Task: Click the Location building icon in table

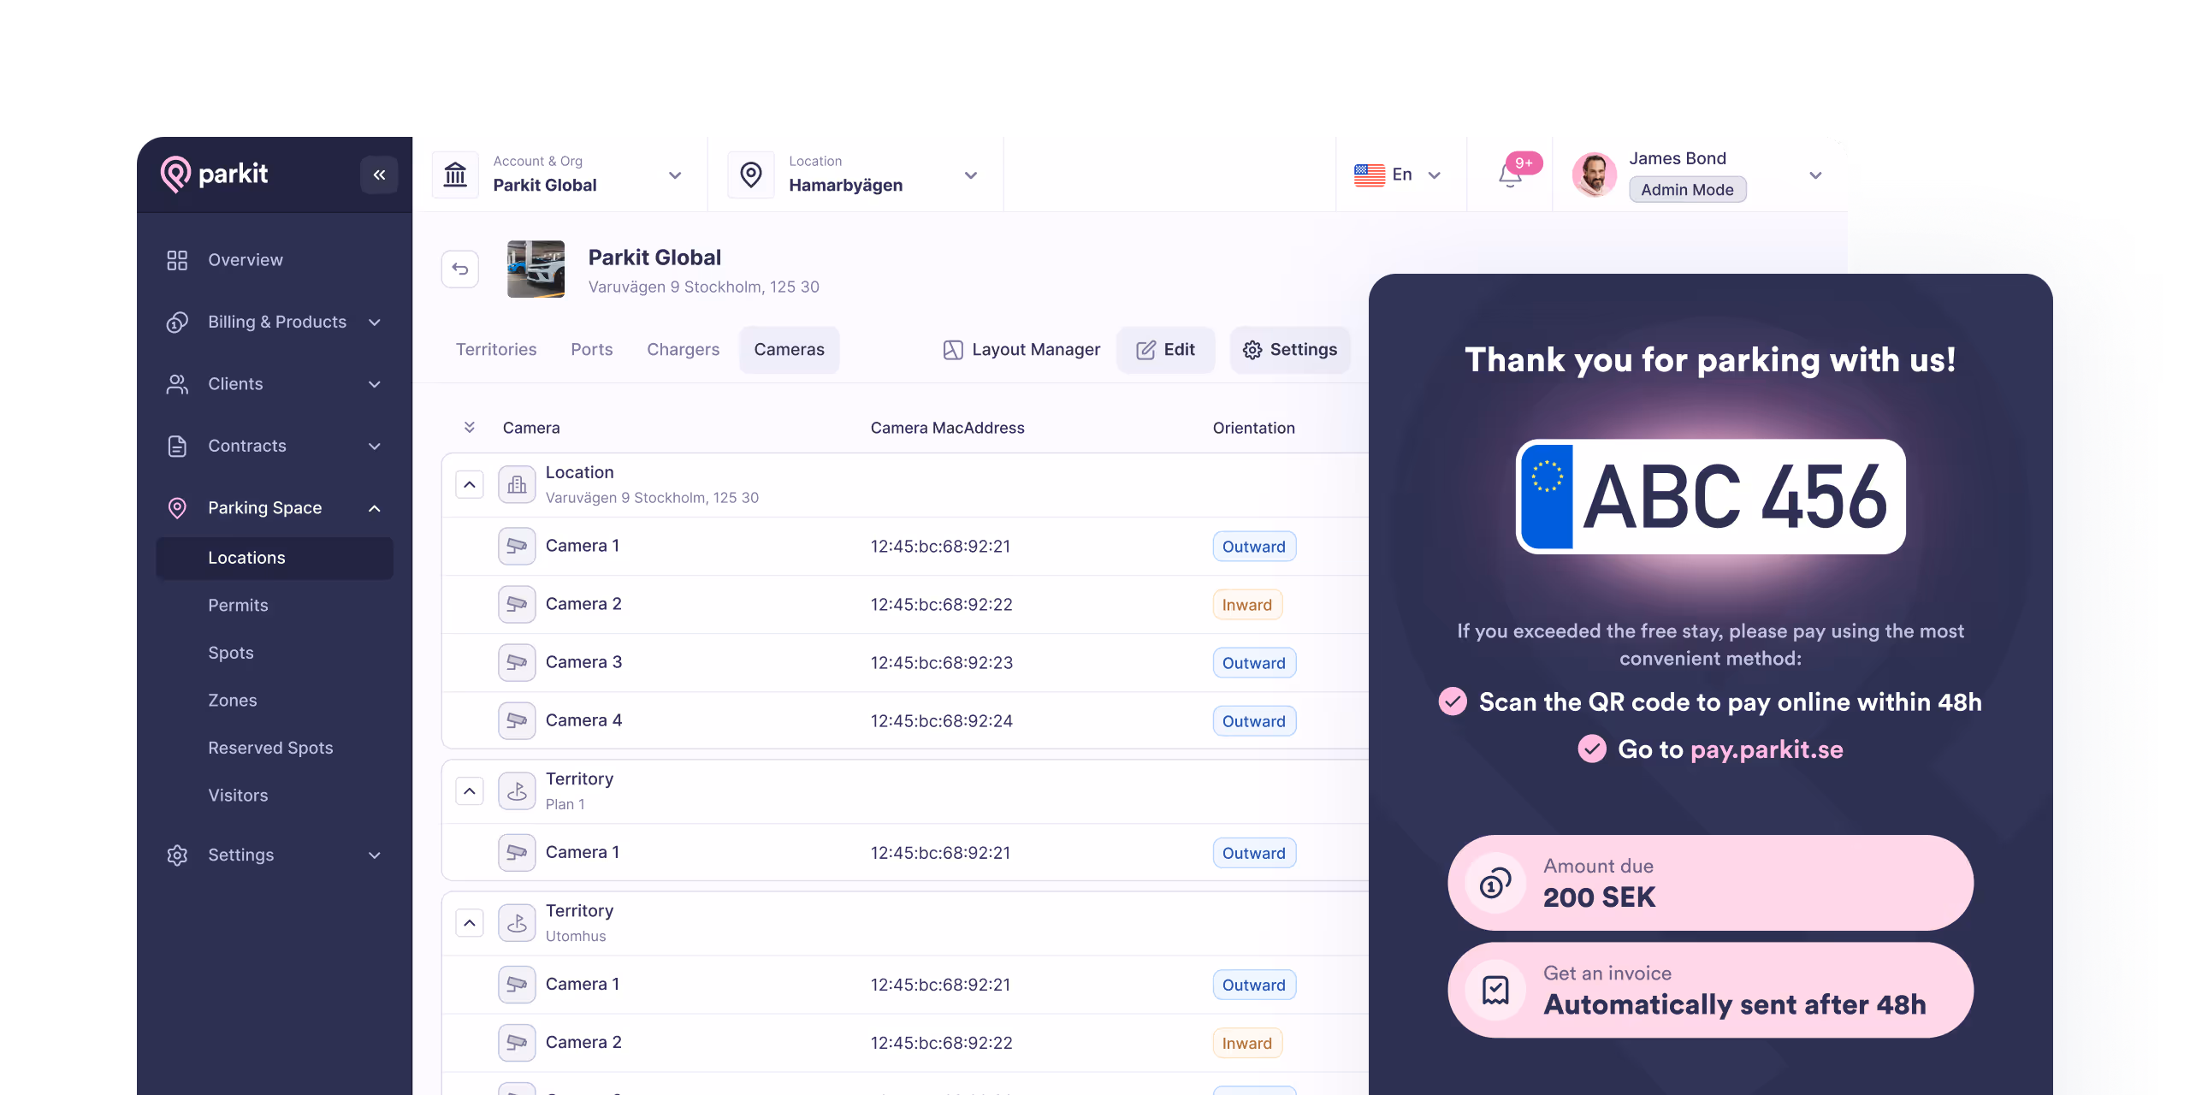Action: pos(517,485)
